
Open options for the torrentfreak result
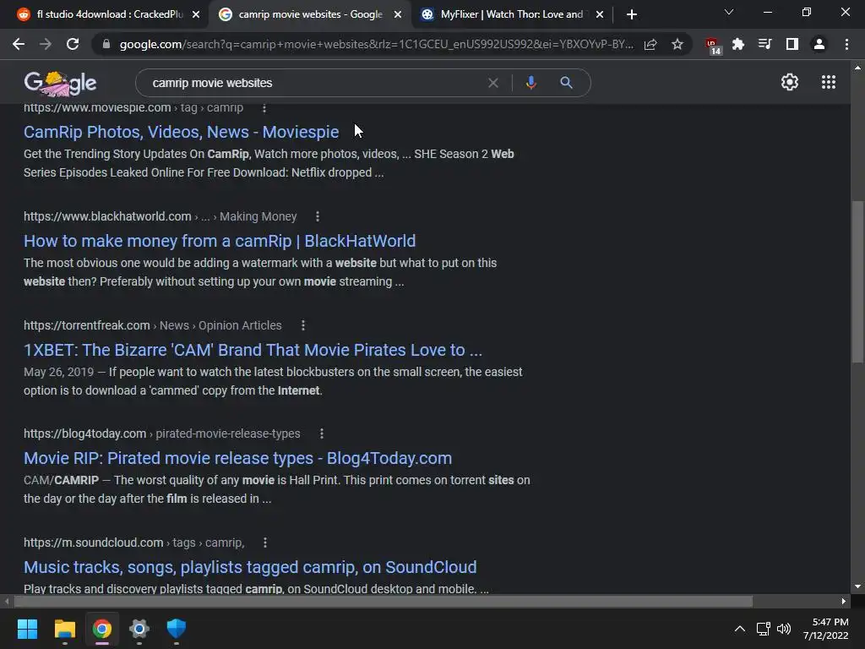[x=303, y=325]
